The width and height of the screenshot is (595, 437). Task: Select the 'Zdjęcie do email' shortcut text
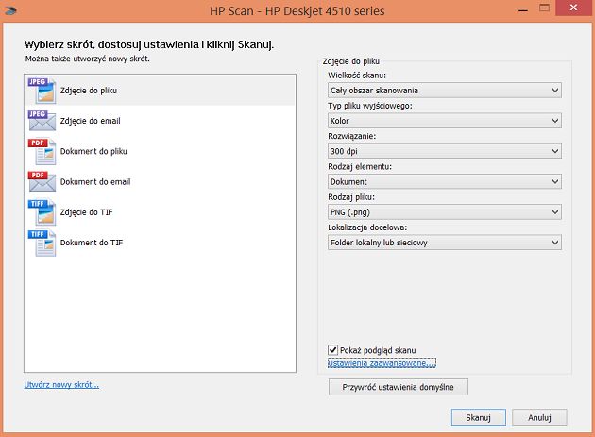coord(91,121)
